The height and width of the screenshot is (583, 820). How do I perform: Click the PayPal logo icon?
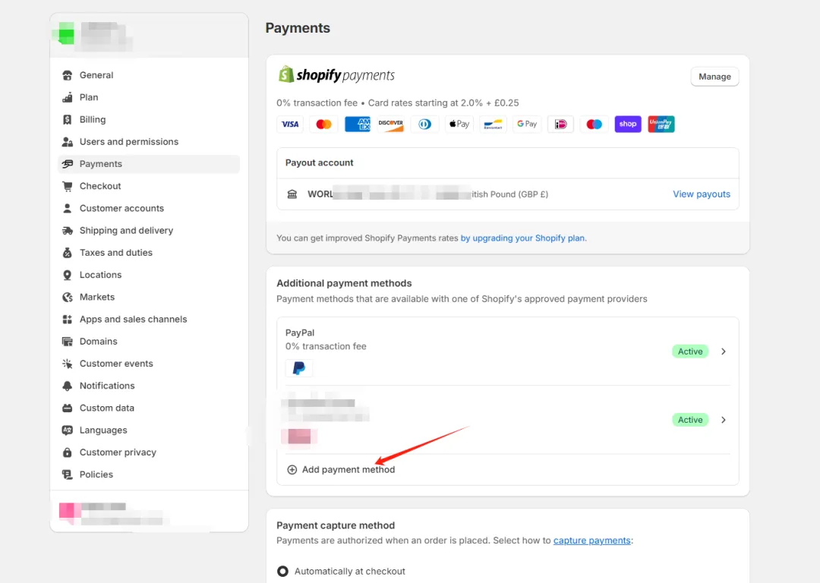(x=299, y=368)
